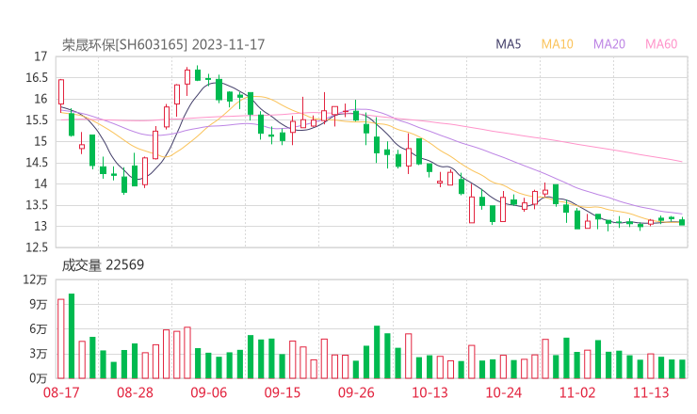The image size is (697, 414).
Task: Click the stock title 荣晟环保[SH603165]
Action: (125, 45)
